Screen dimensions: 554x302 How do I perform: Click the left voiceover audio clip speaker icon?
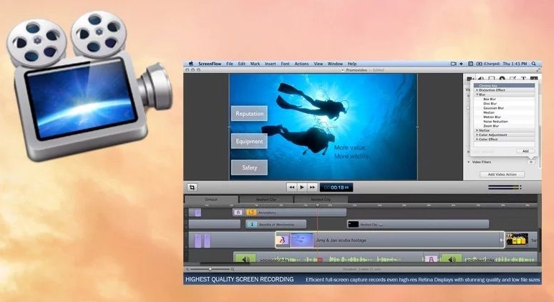pyautogui.click(x=245, y=258)
